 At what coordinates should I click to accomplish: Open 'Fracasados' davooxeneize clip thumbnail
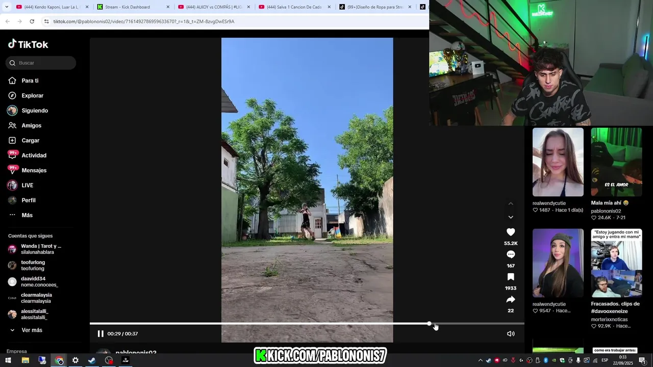(616, 263)
